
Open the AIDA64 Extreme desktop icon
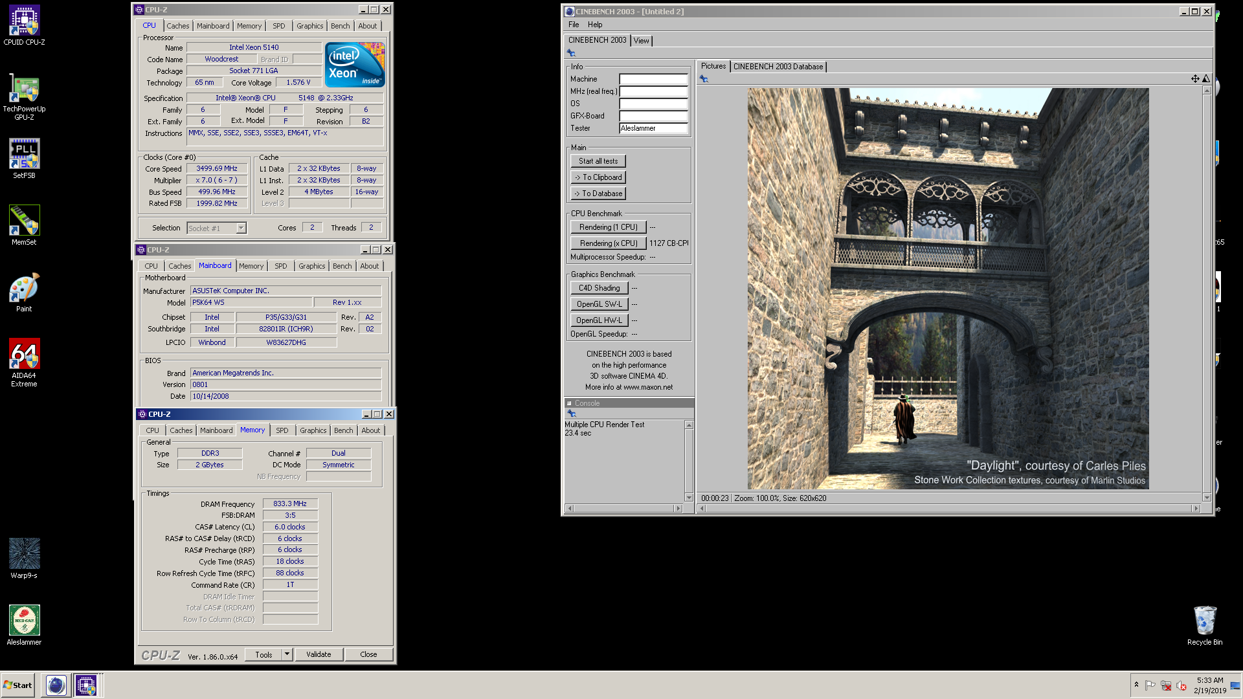(24, 362)
